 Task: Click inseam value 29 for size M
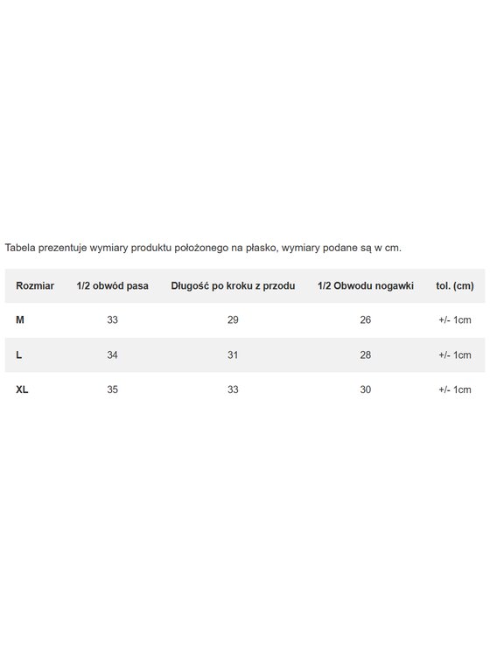point(233,319)
